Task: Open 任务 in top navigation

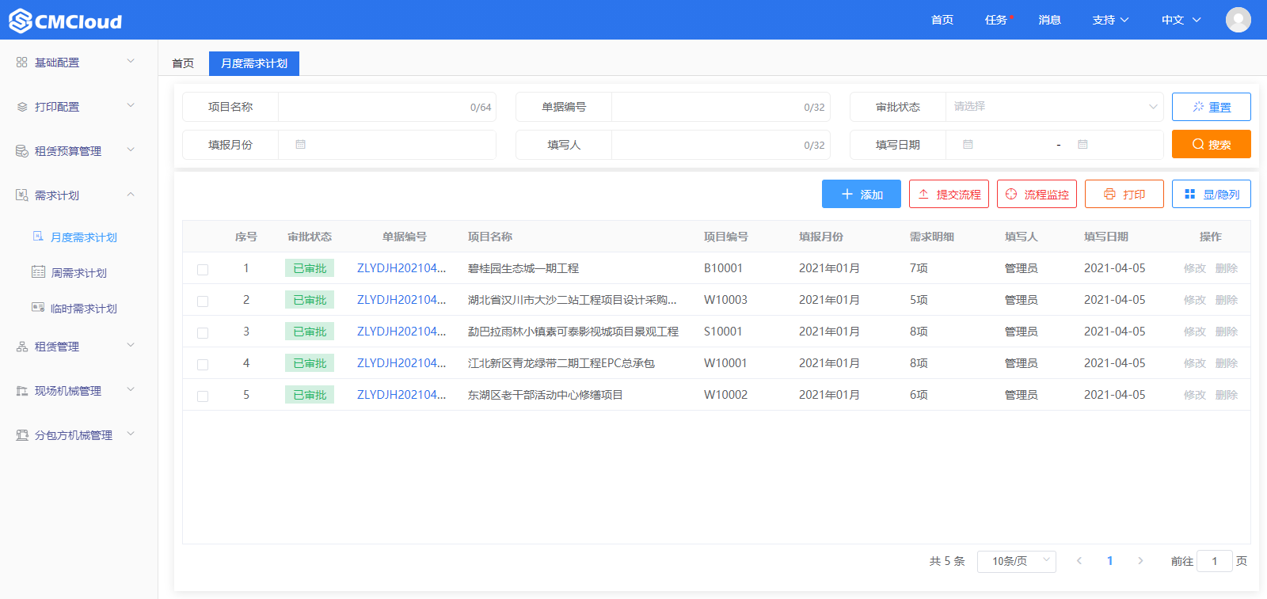Action: click(x=996, y=20)
